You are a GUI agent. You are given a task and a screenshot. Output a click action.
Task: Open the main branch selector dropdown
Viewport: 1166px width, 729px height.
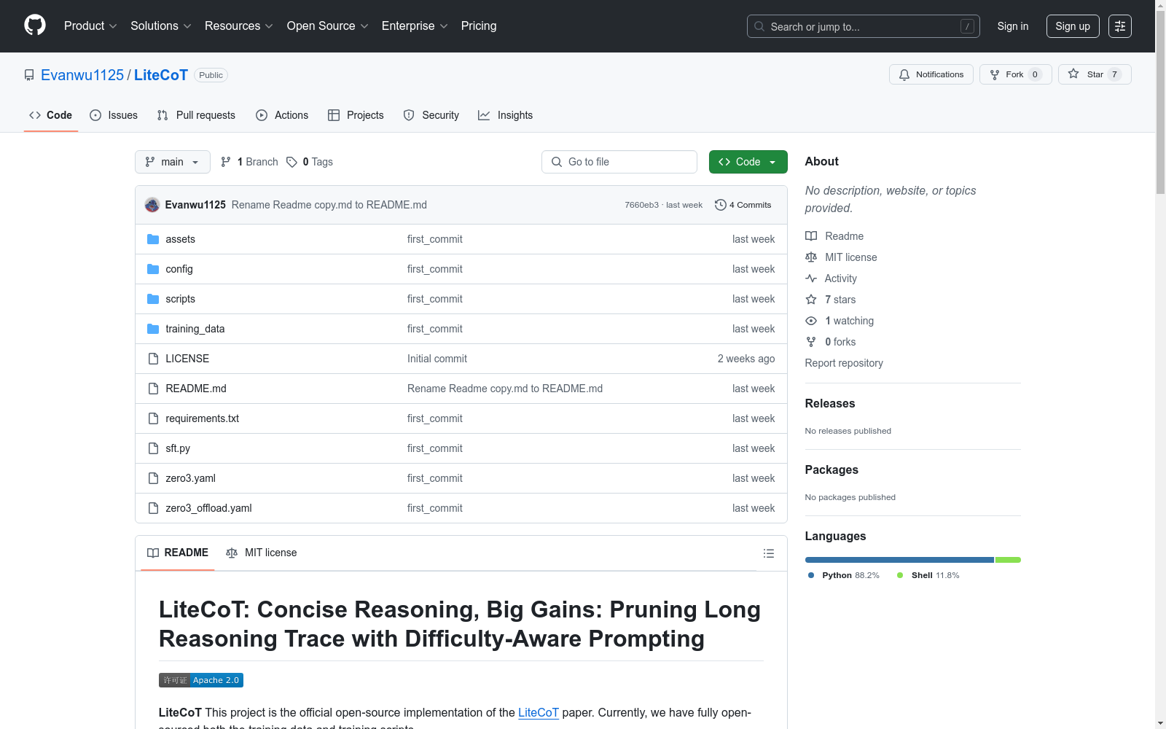173,162
